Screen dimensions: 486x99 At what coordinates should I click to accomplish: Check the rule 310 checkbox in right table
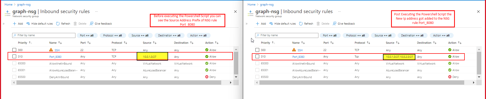(x=257, y=57)
